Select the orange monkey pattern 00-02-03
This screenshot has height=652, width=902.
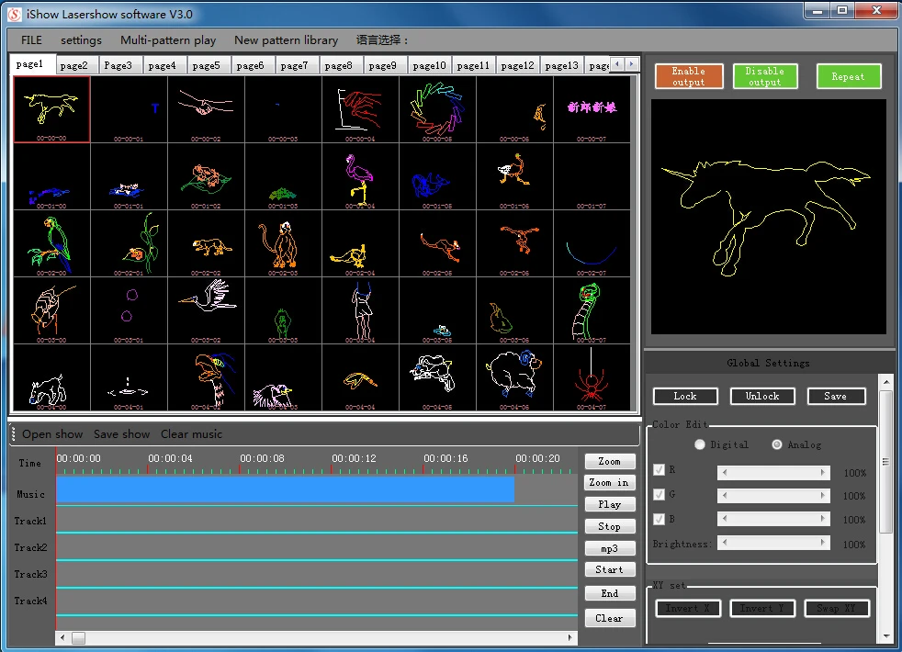pyautogui.click(x=283, y=242)
